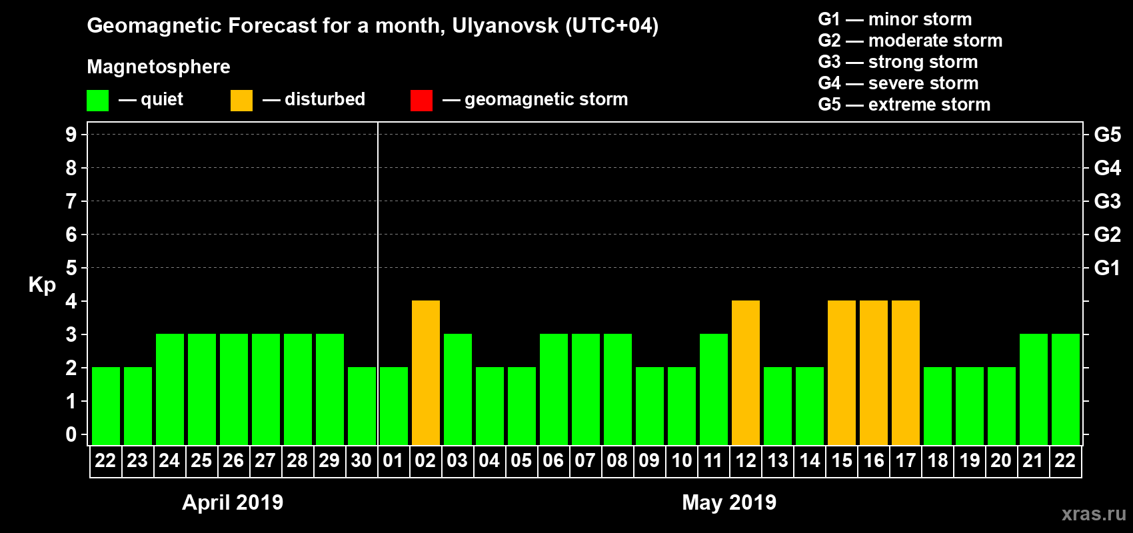
Task: Click the green bar for April 29
Action: click(330, 390)
